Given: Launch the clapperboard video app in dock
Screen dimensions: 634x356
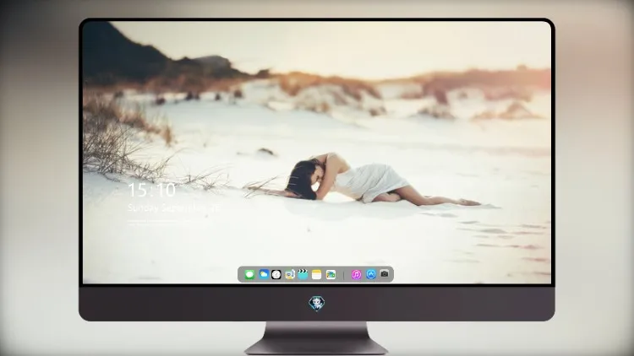Looking at the screenshot, I should pos(303,274).
